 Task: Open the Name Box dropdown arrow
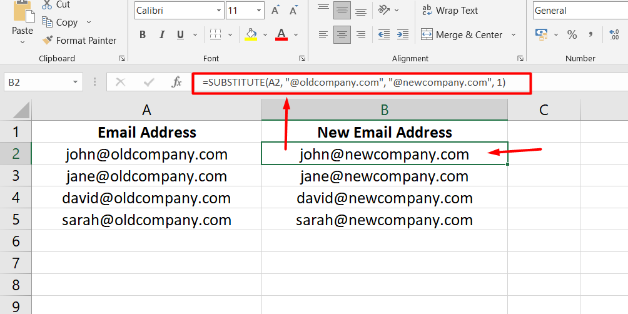click(75, 82)
